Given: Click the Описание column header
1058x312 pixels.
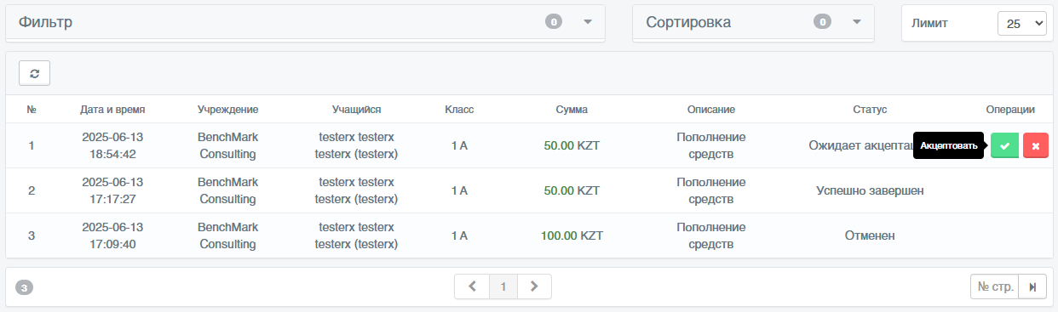Looking at the screenshot, I should (x=711, y=110).
